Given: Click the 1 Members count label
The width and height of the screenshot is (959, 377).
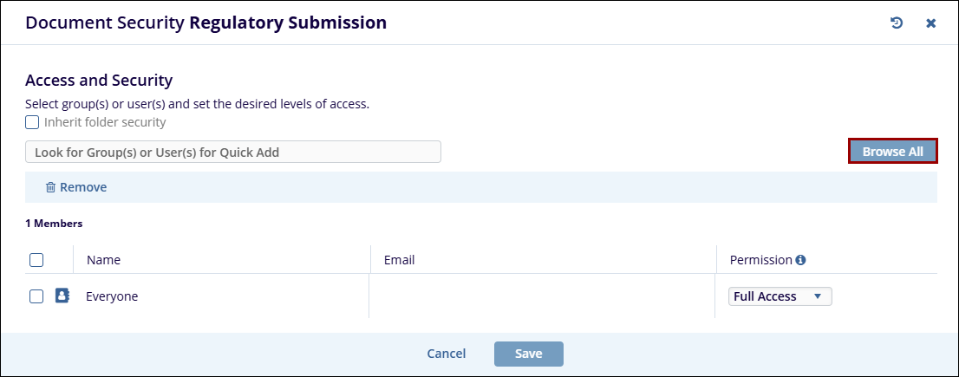Looking at the screenshot, I should [54, 224].
